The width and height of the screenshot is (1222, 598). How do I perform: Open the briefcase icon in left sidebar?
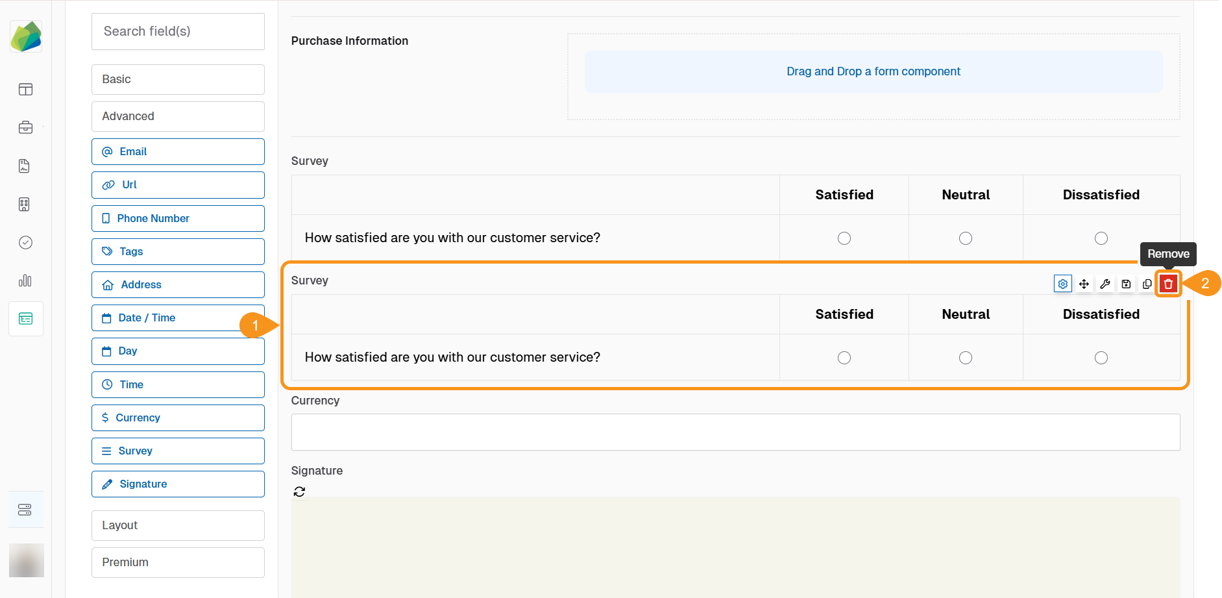(x=25, y=127)
